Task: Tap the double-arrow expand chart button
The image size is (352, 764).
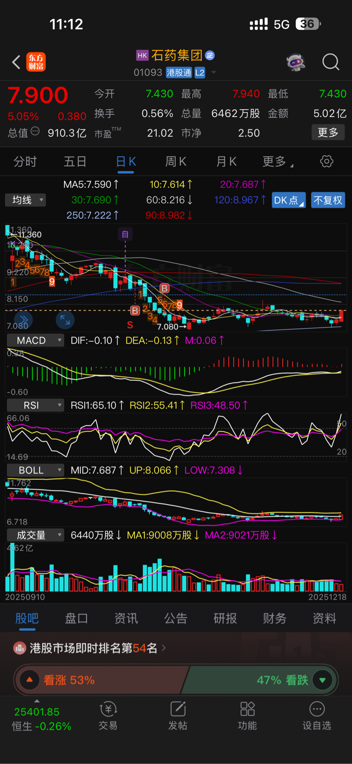Action: point(23,320)
